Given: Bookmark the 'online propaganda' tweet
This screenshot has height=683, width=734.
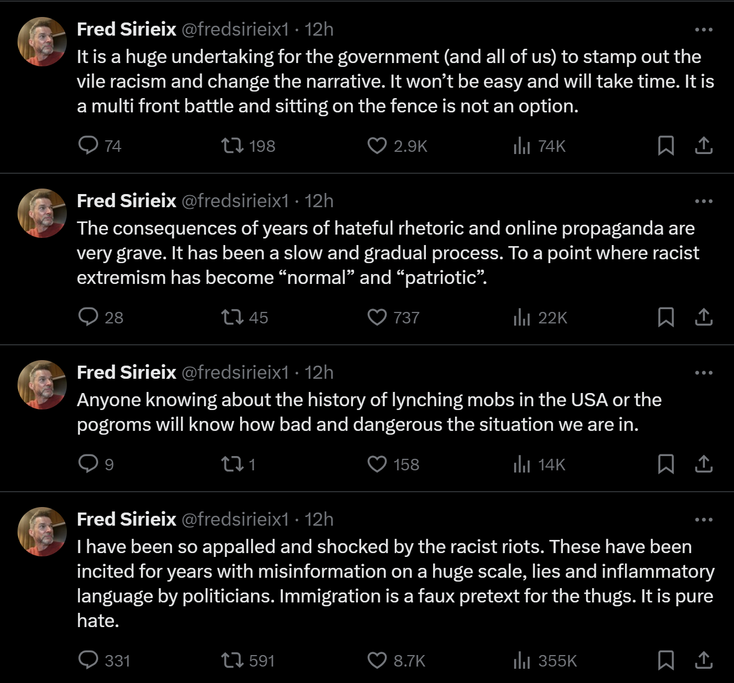Looking at the screenshot, I should coord(665,317).
